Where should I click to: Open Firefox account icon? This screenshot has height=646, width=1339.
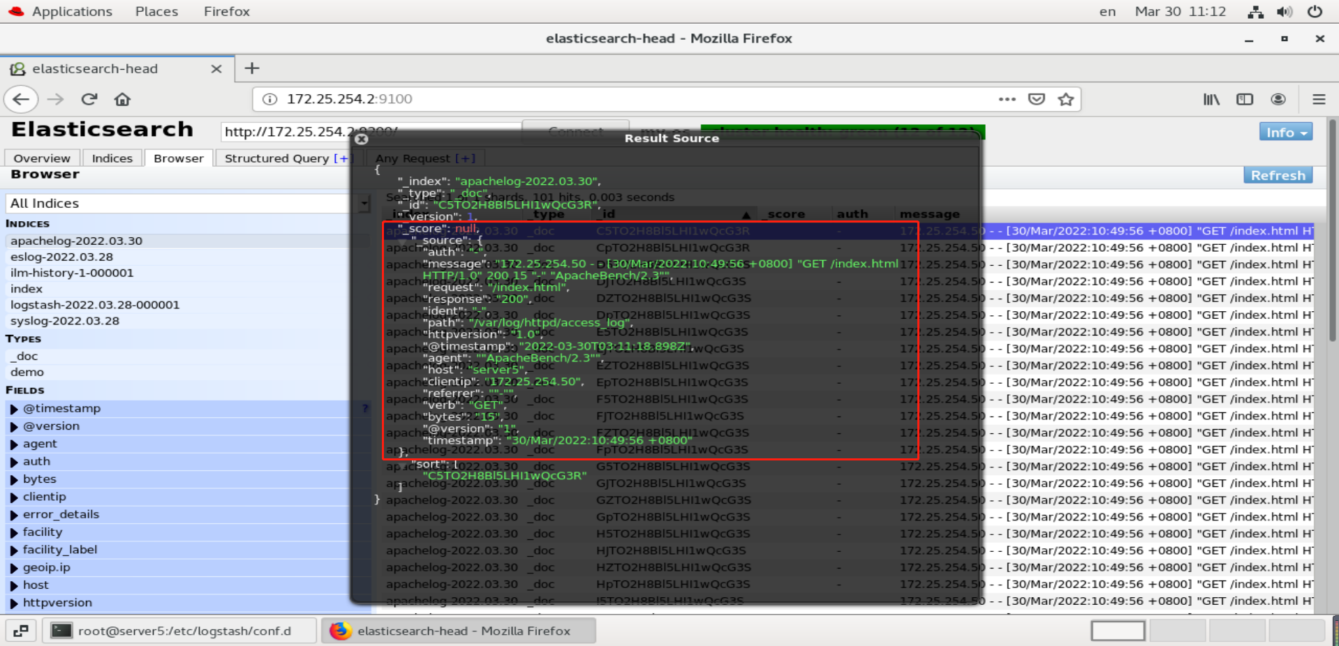click(x=1278, y=99)
